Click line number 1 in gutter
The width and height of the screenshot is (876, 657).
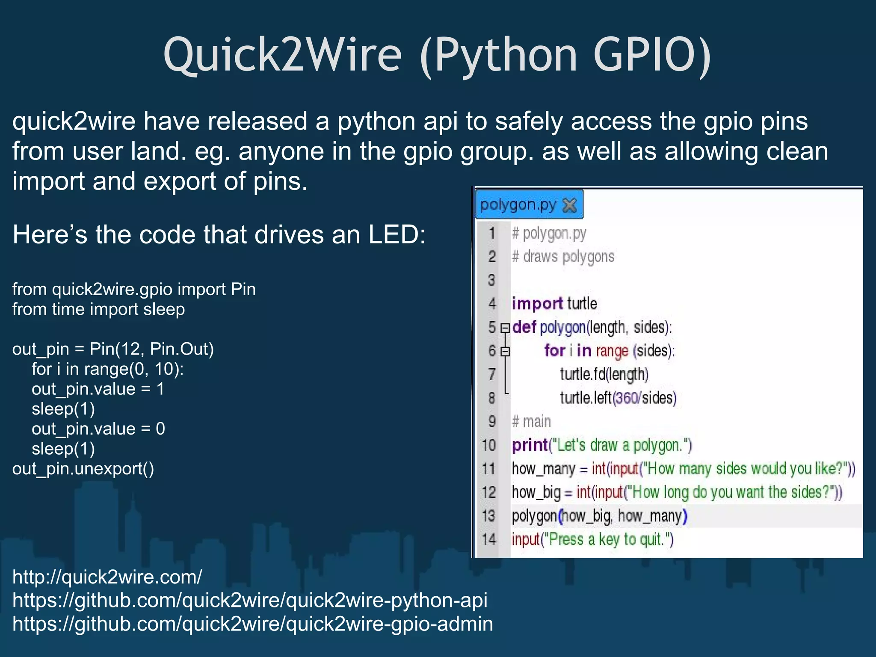coord(492,234)
